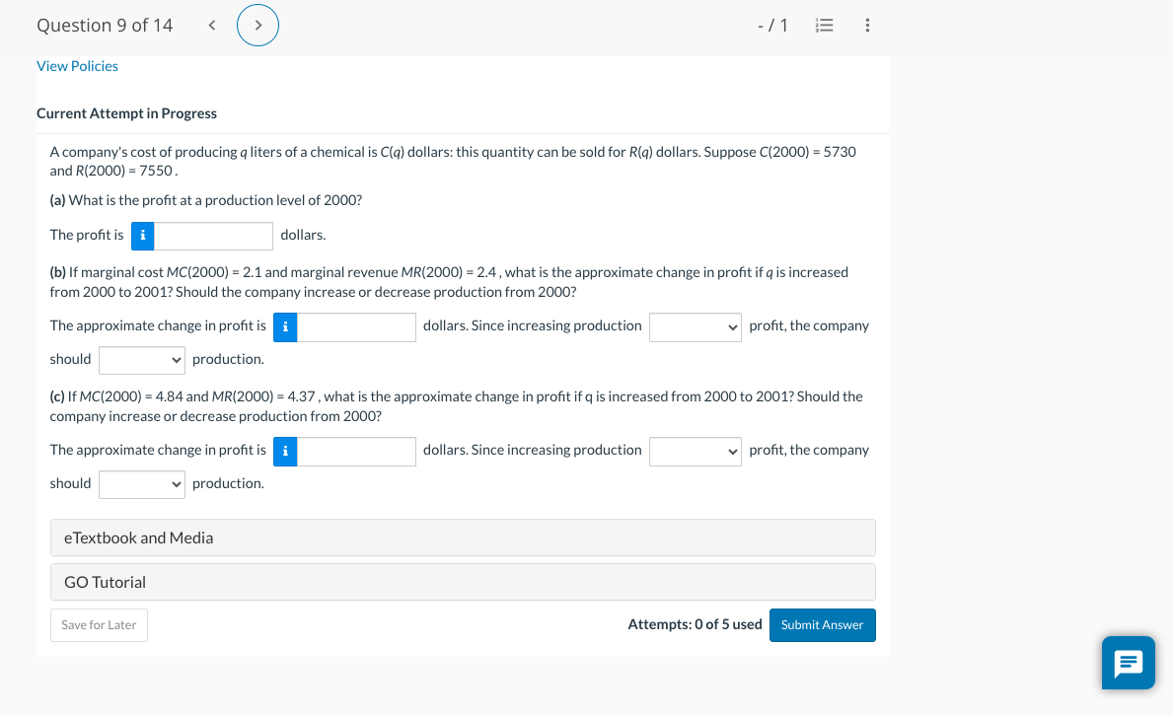Click 'Current Attempt in Progress' heading

[126, 113]
